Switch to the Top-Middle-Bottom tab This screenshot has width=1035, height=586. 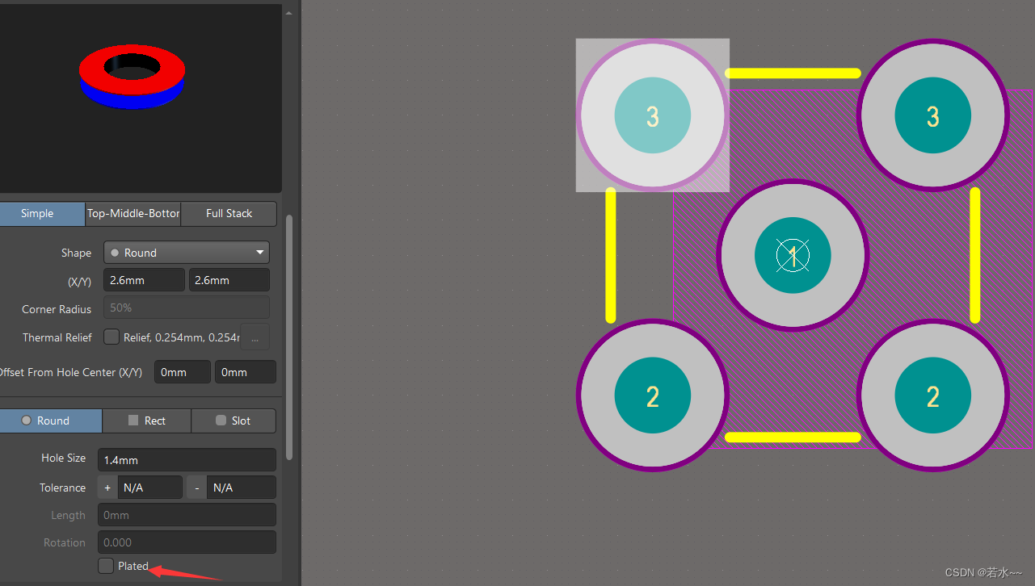pyautogui.click(x=133, y=213)
